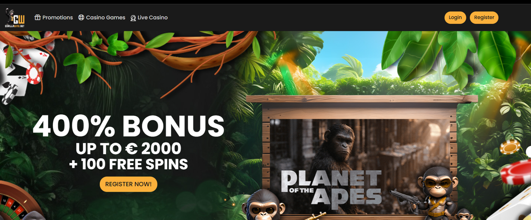
Task: Click the sunglasses gorilla below the wooden frame
Action: pyautogui.click(x=263, y=205)
